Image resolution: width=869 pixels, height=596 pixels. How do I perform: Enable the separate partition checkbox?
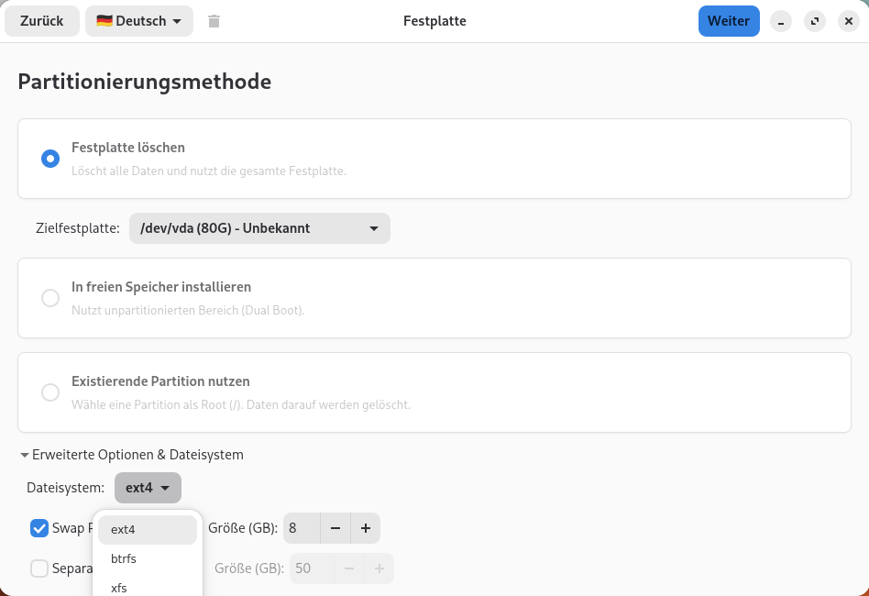pos(39,568)
